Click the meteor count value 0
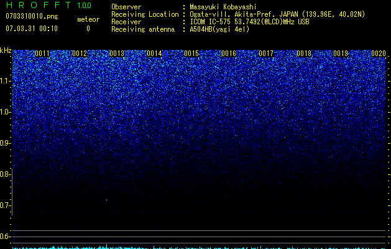 coord(88,29)
